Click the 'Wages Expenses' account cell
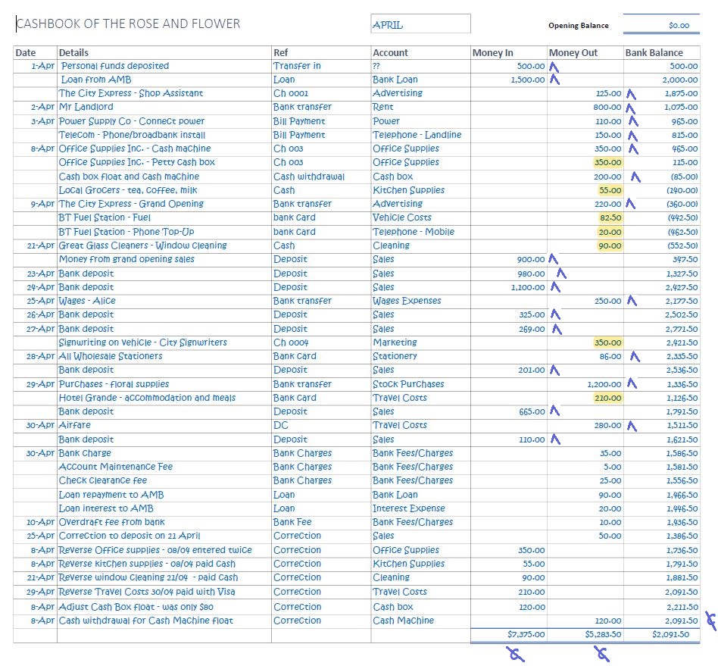 click(x=407, y=301)
